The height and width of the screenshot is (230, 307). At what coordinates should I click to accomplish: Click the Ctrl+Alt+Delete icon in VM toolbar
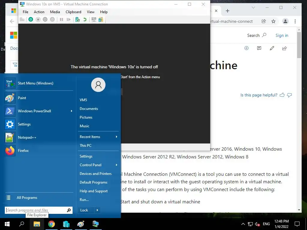tap(22, 19)
